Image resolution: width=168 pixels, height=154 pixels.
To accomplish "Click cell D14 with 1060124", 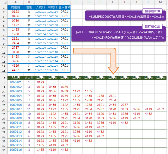I will 52,66.
